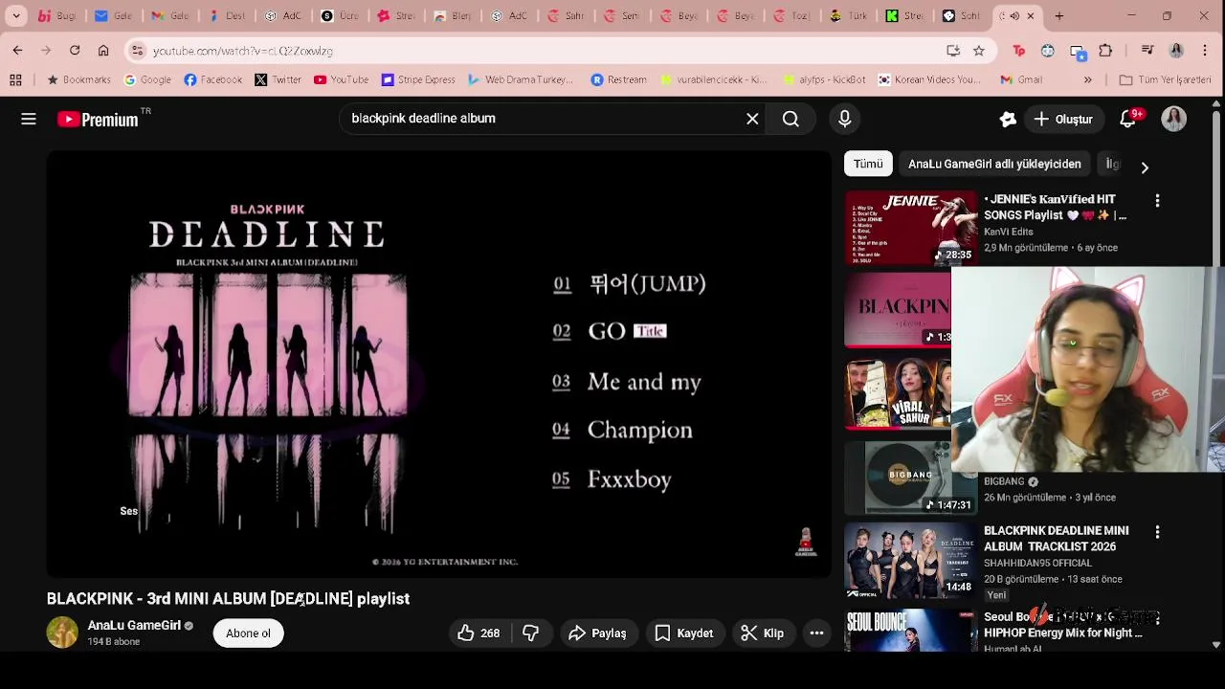
Task: Open Tüm Yer İşaretleri folder
Action: tap(1166, 80)
